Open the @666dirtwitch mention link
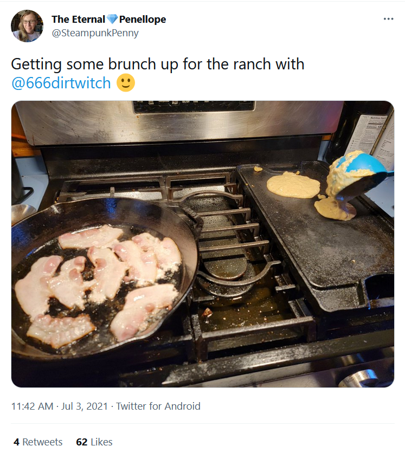Image resolution: width=405 pixels, height=459 pixels. 61,83
